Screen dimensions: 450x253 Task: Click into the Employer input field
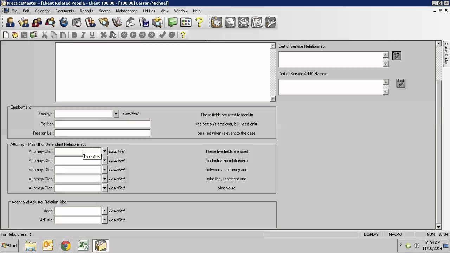point(84,114)
